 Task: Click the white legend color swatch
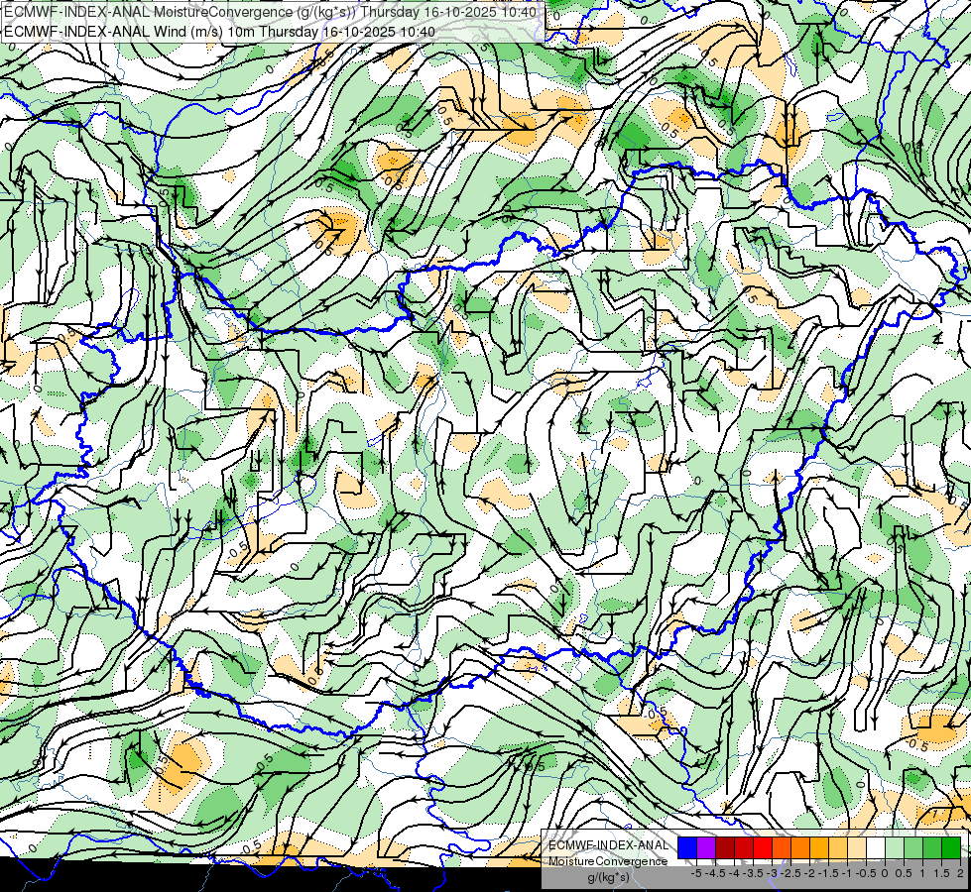[876, 848]
